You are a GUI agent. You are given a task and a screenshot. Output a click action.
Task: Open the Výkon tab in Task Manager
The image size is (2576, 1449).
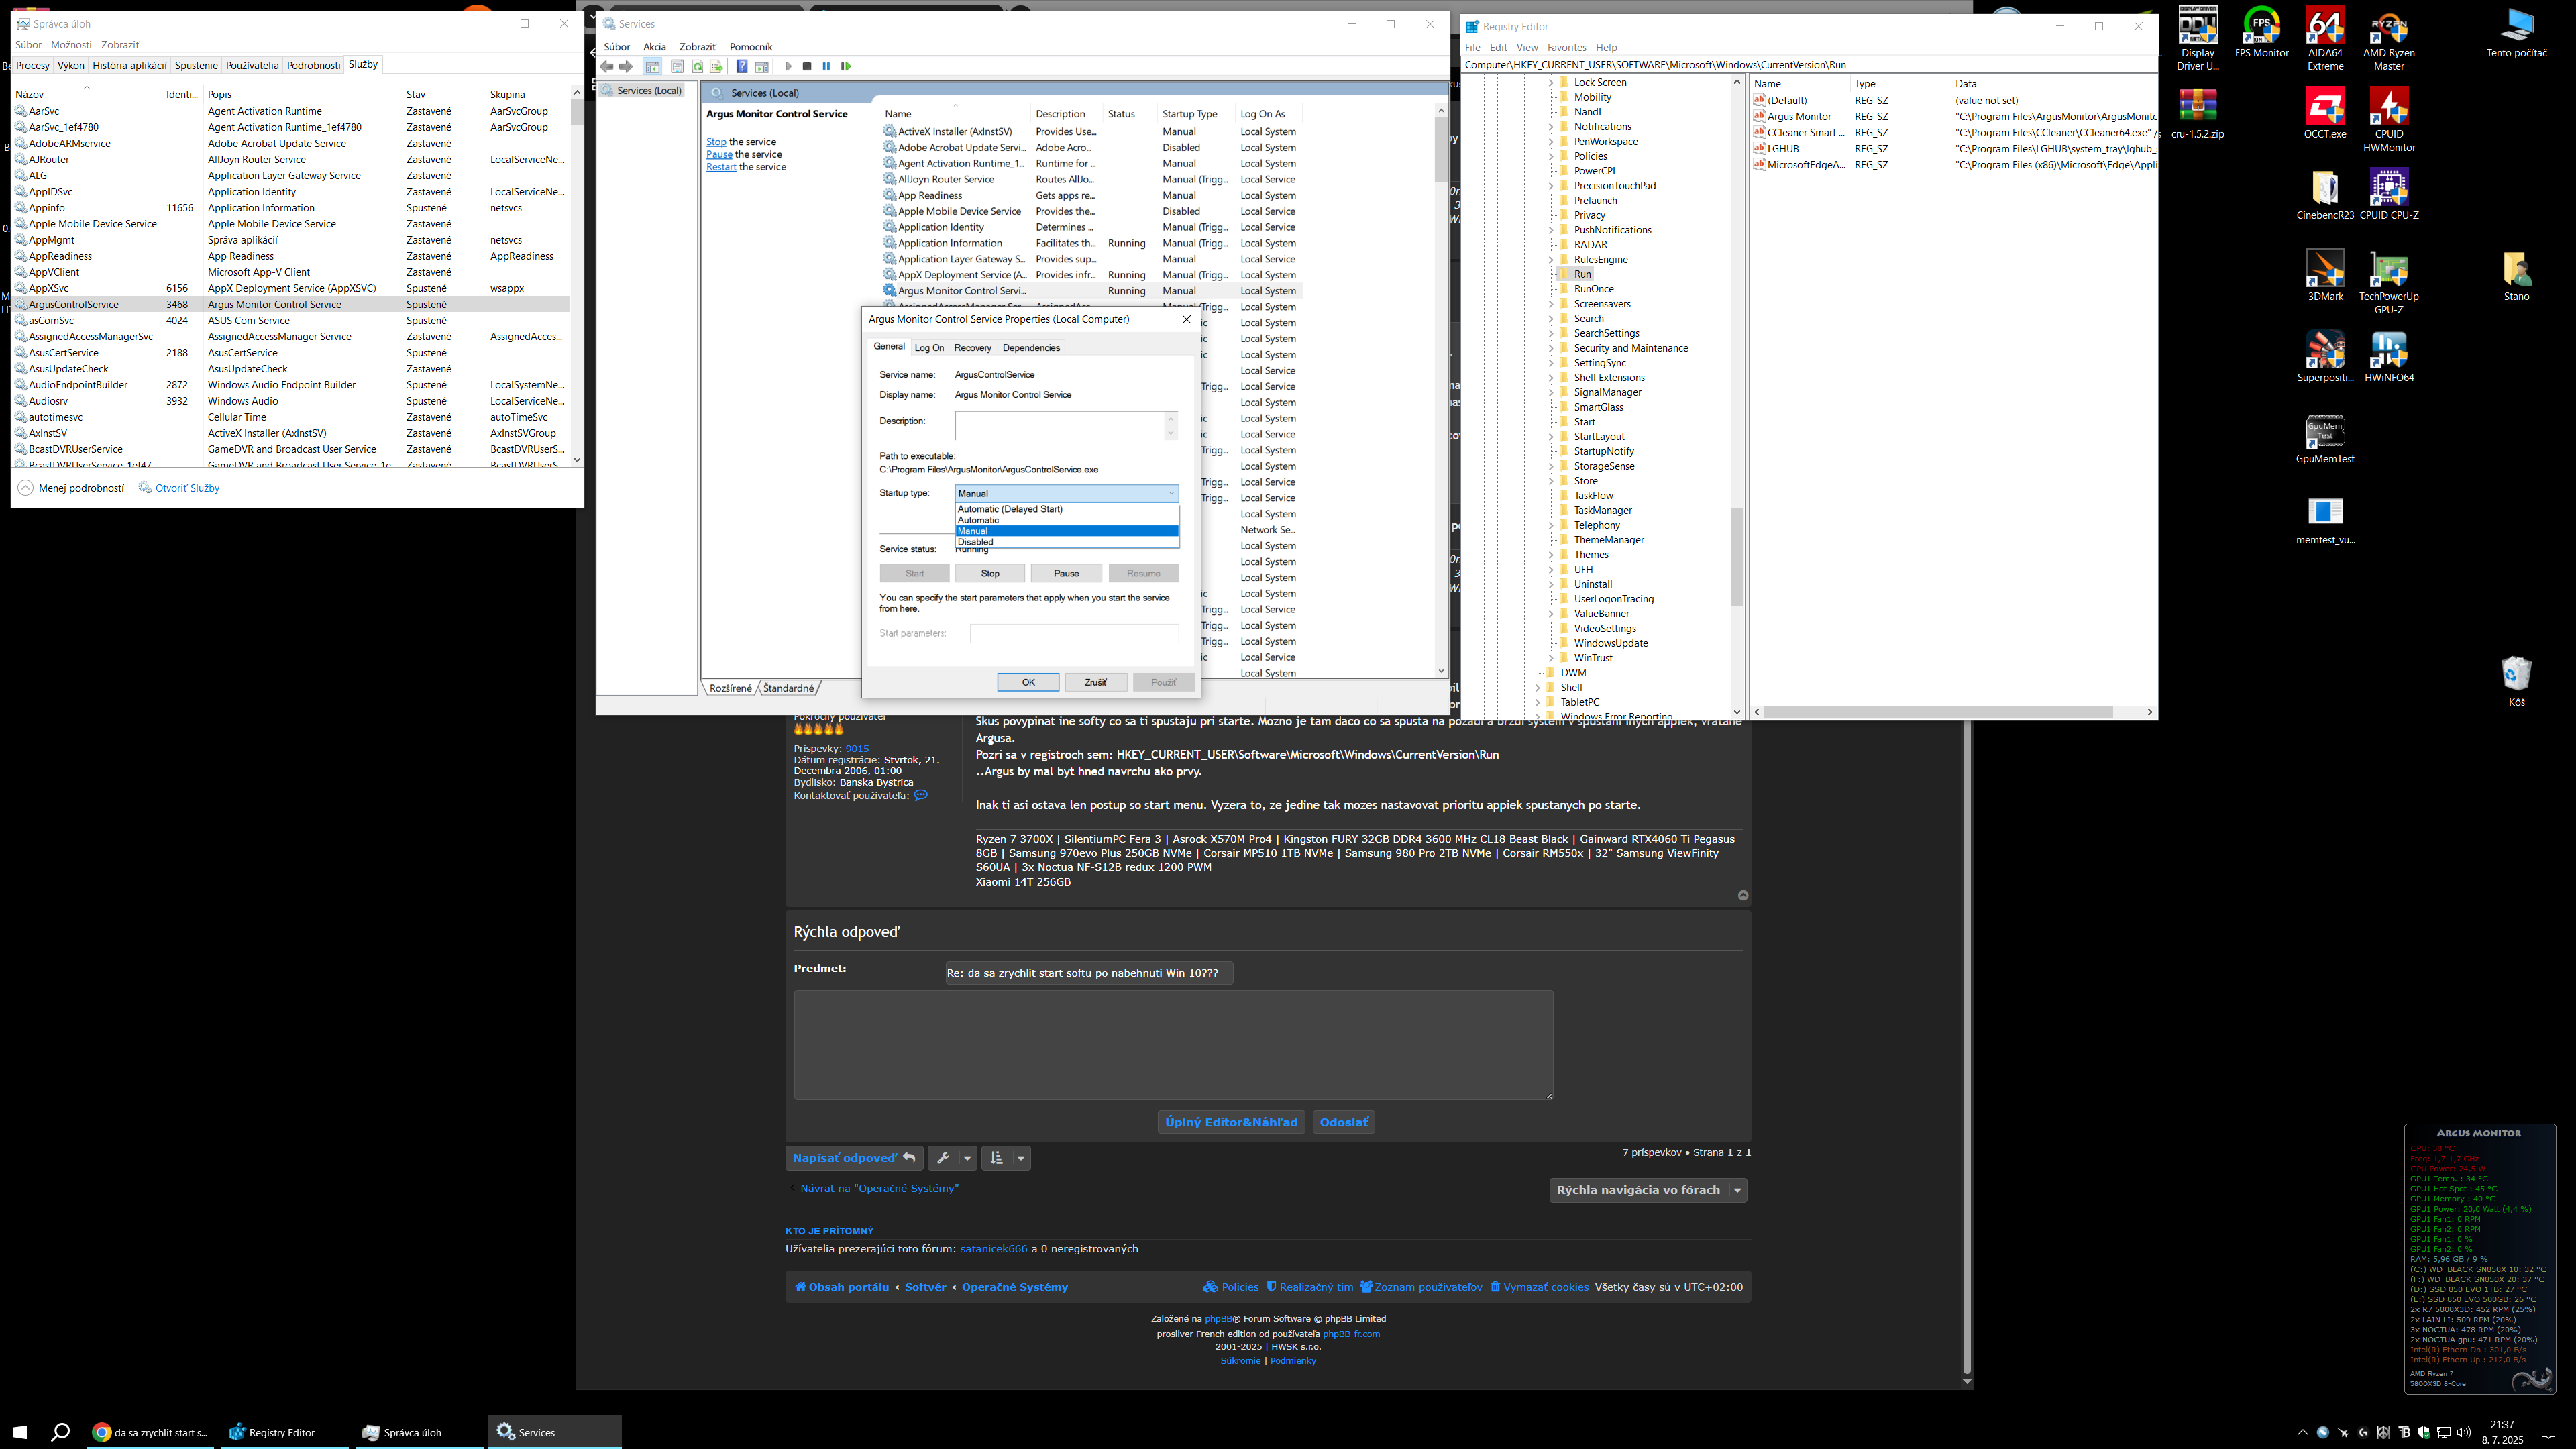point(71,65)
